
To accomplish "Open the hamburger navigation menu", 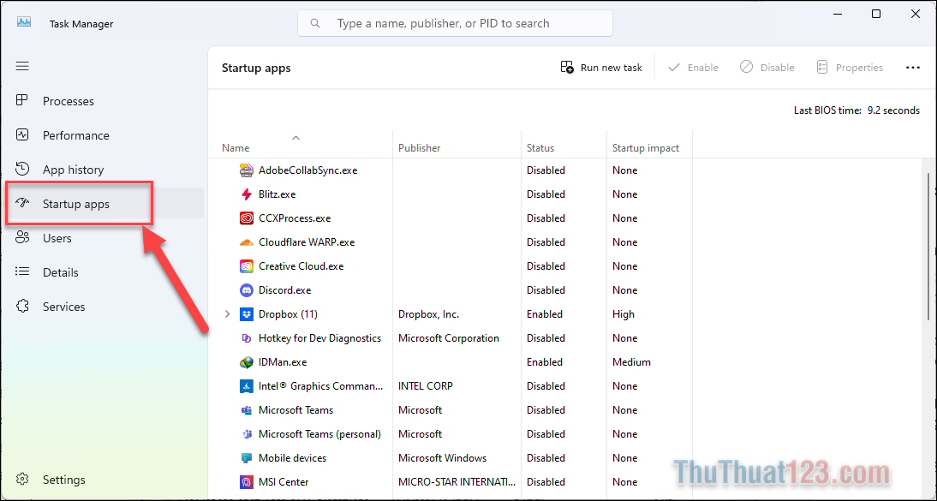I will point(22,66).
